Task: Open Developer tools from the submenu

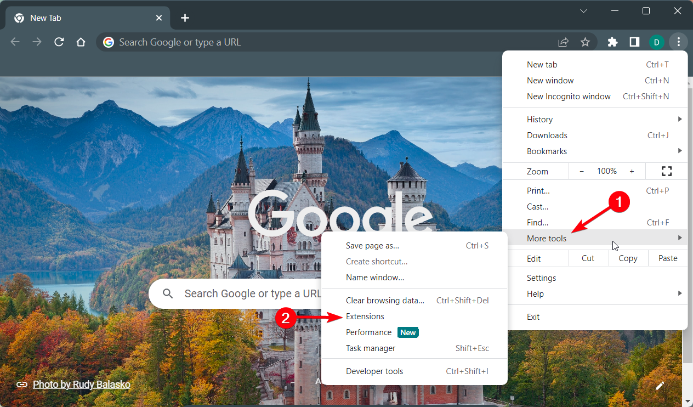Action: (x=414, y=371)
